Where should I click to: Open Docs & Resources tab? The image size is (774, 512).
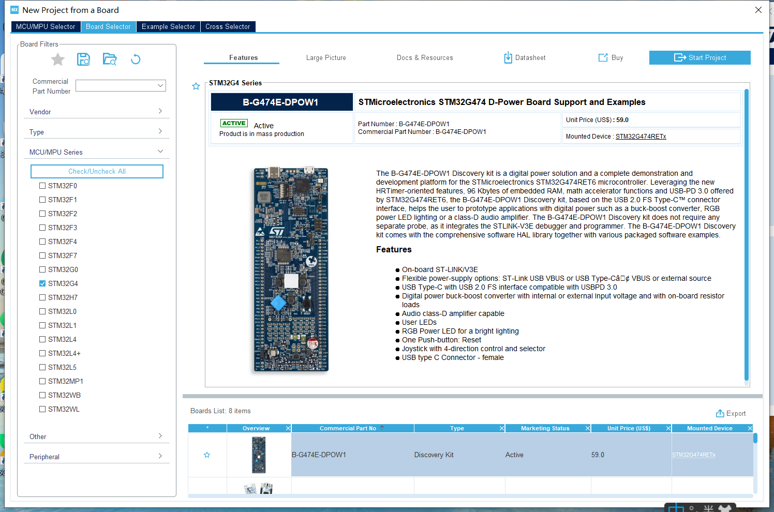[425, 57]
